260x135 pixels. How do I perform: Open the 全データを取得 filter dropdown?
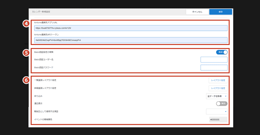click(x=217, y=96)
